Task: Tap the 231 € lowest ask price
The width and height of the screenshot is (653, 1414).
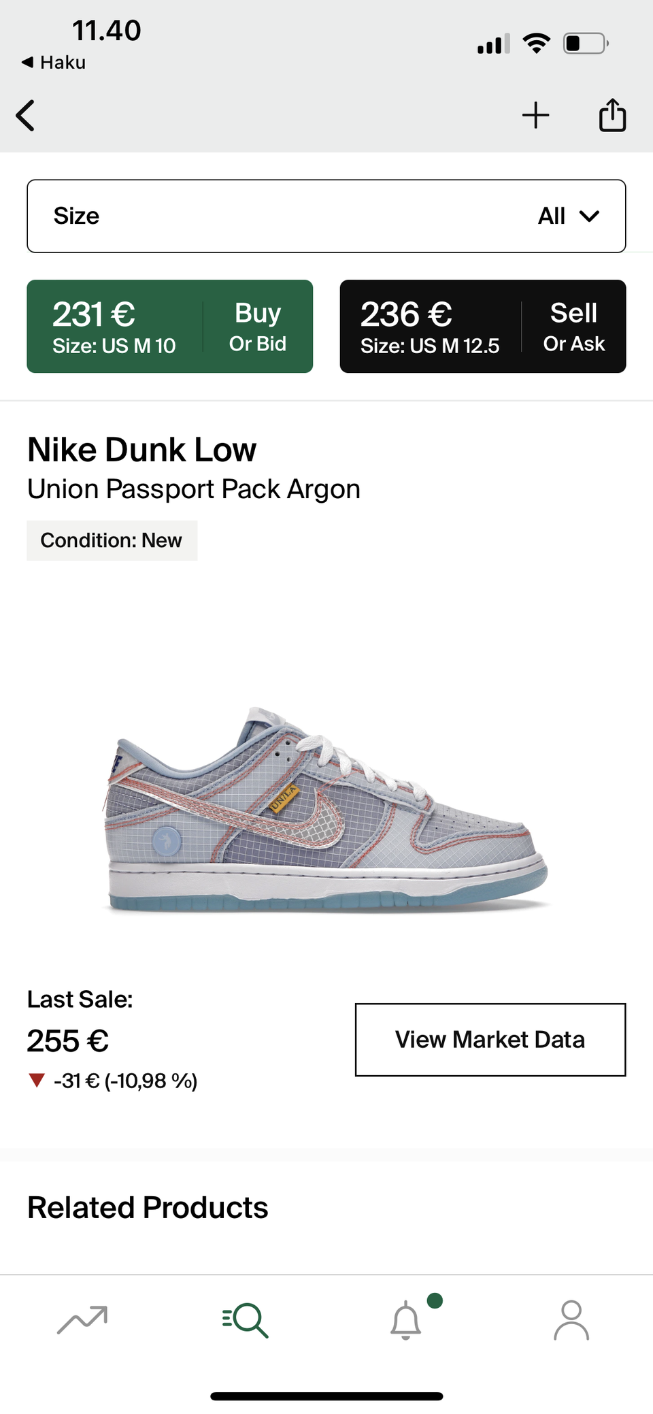Action: pos(94,314)
